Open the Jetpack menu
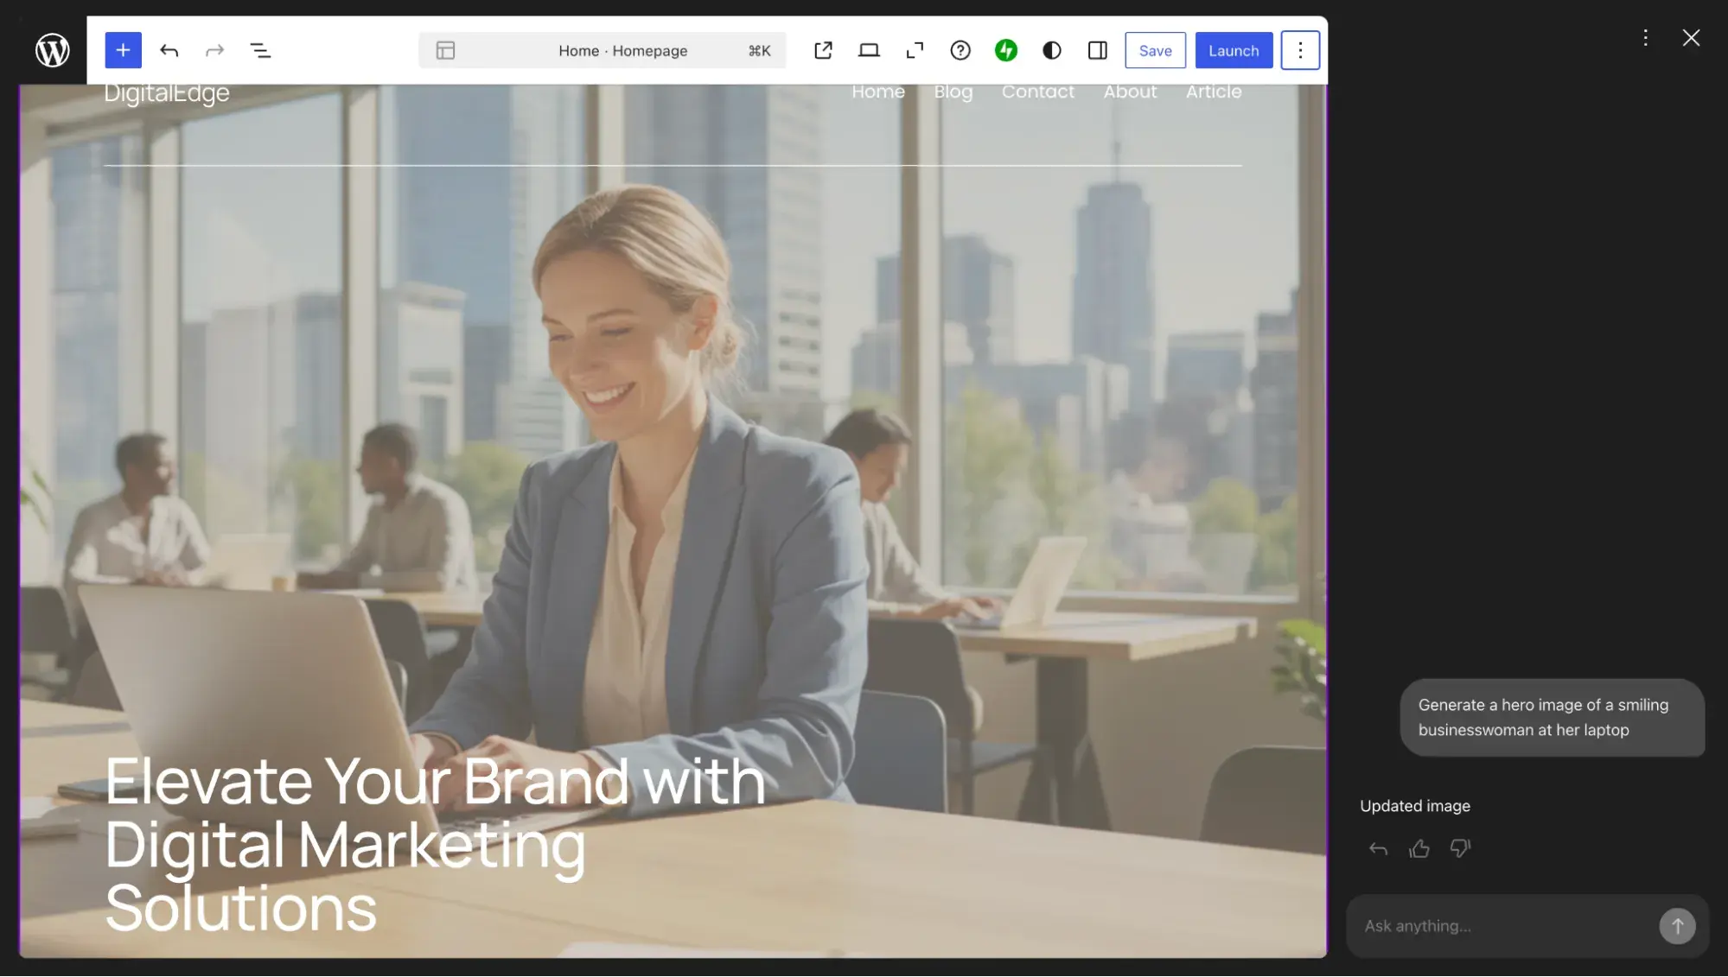1728x977 pixels. [x=1006, y=50]
